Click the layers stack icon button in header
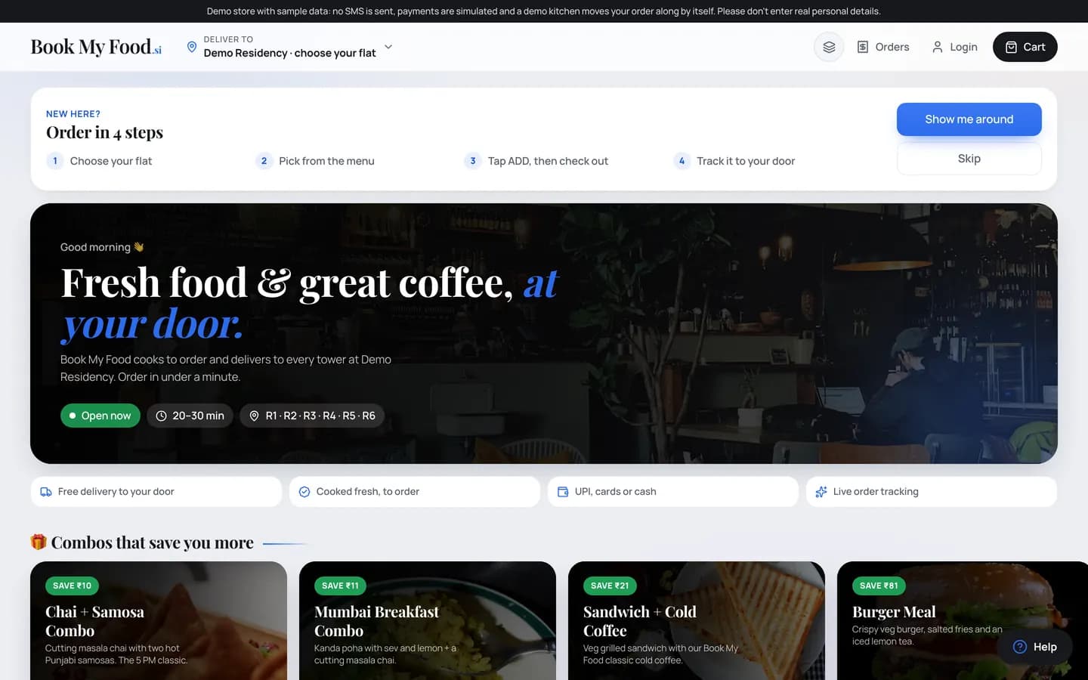Viewport: 1088px width, 680px height. 829,47
